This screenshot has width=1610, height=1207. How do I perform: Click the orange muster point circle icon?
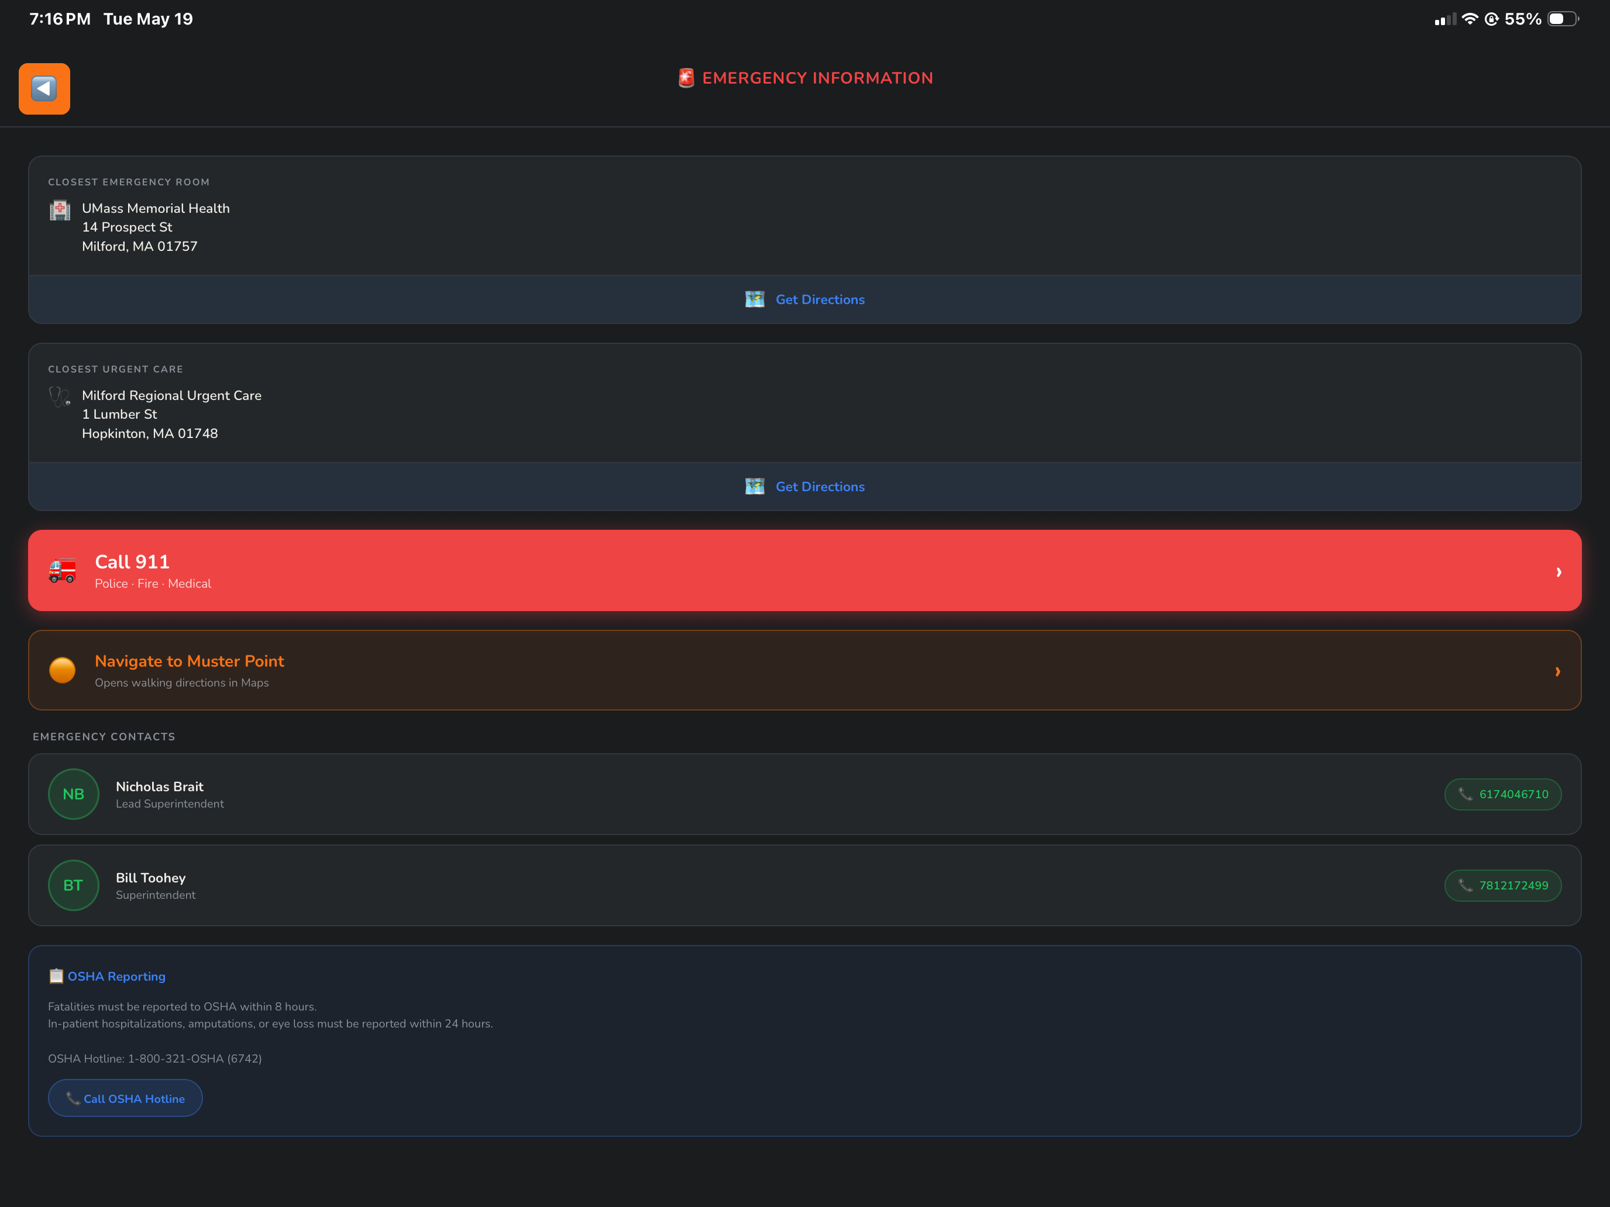click(63, 670)
